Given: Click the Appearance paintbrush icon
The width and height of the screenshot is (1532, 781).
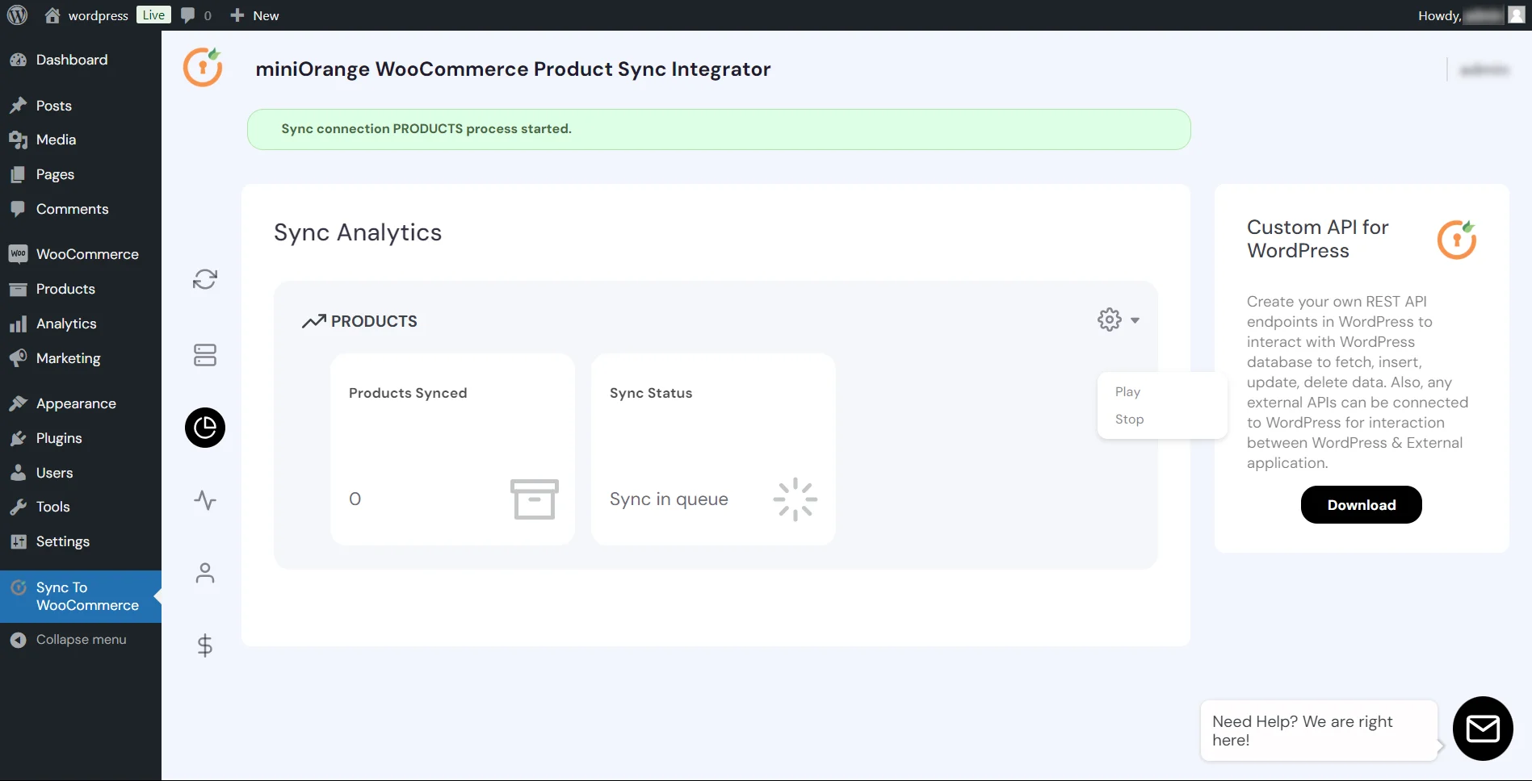Looking at the screenshot, I should (18, 403).
